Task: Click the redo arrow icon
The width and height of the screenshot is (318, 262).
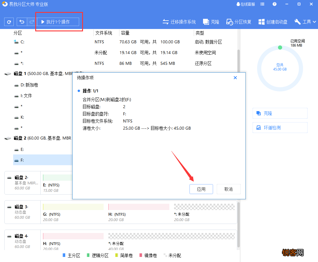Action: (32, 22)
